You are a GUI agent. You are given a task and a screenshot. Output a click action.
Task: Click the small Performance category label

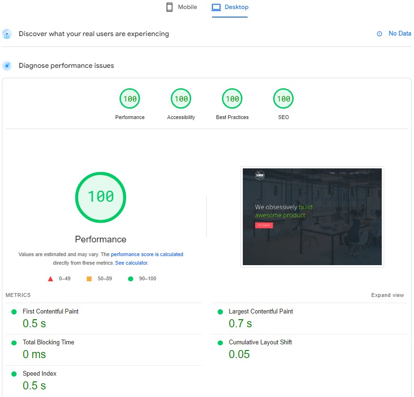click(129, 117)
